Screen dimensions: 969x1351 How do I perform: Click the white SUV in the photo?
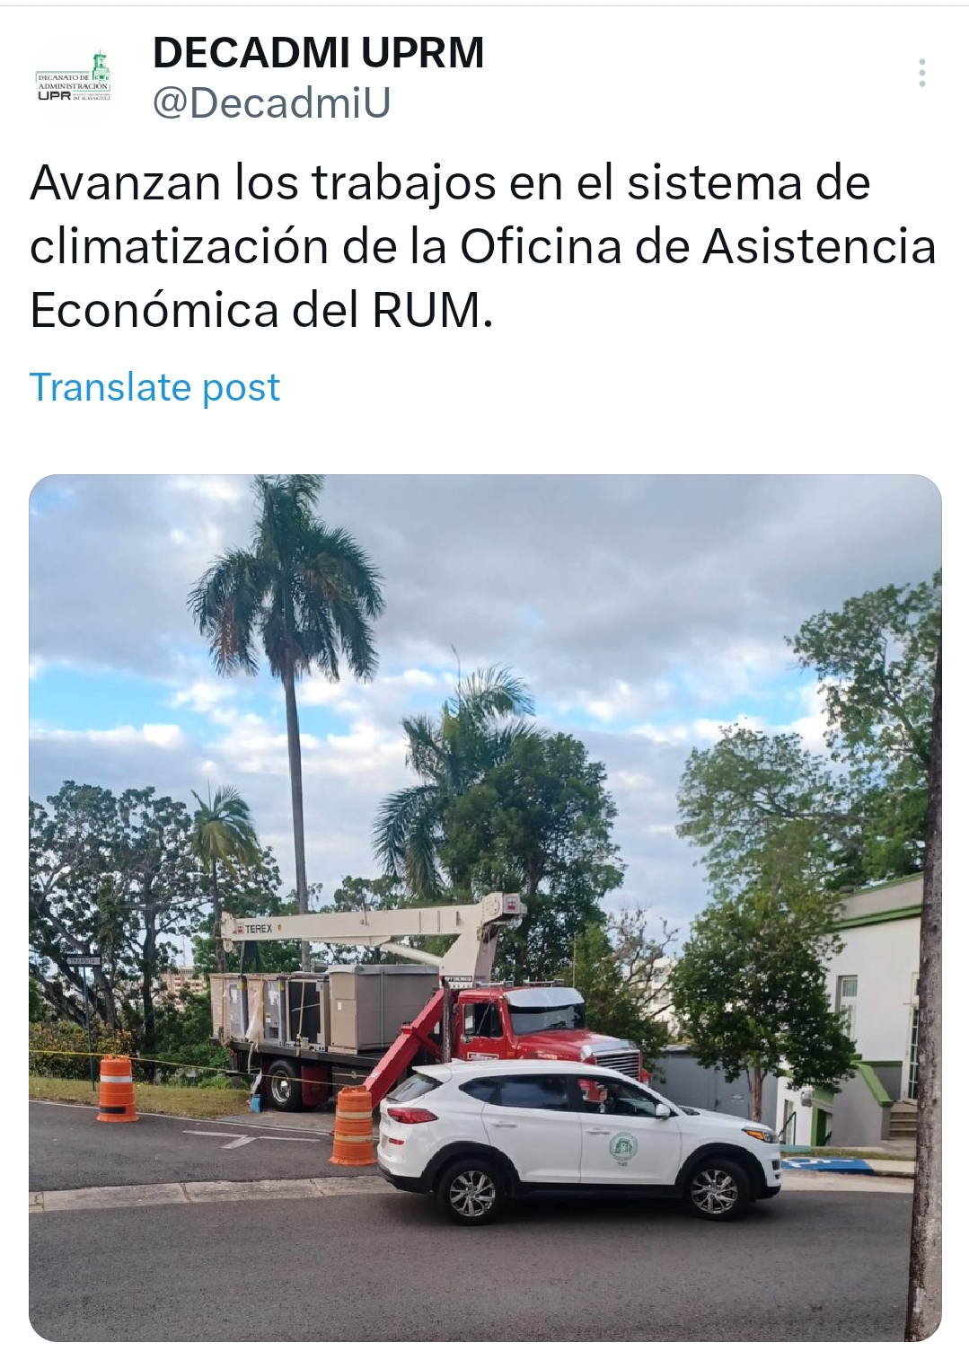click(x=577, y=1139)
